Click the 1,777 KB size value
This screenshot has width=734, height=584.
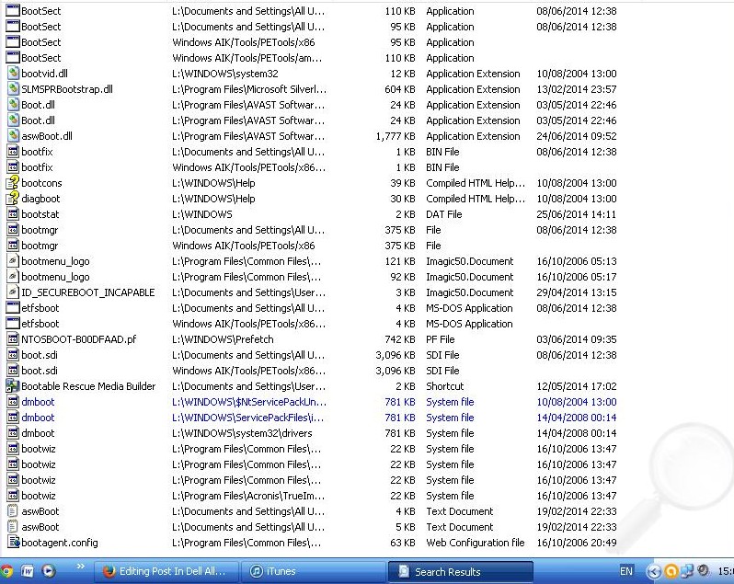pyautogui.click(x=396, y=136)
